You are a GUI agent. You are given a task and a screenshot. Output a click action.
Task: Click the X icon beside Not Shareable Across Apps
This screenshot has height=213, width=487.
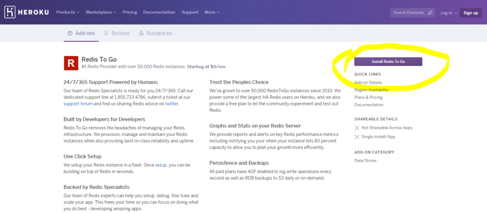(x=357, y=128)
